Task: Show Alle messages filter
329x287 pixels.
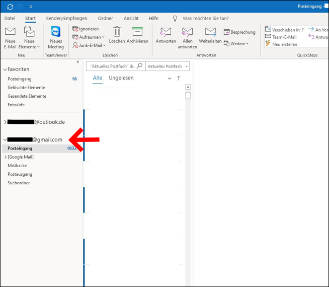Action: tap(98, 78)
